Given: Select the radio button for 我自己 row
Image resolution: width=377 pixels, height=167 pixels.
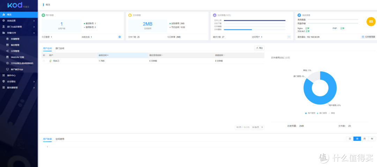Looking at the screenshot, I should pos(44,61).
